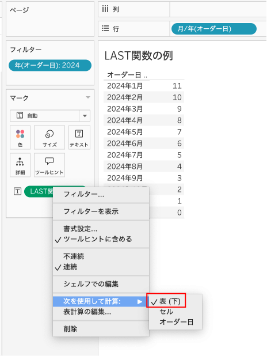Image resolution: width=267 pixels, height=356 pixels.
Task: Select the 2024年3月 row label
Action: tap(125, 109)
